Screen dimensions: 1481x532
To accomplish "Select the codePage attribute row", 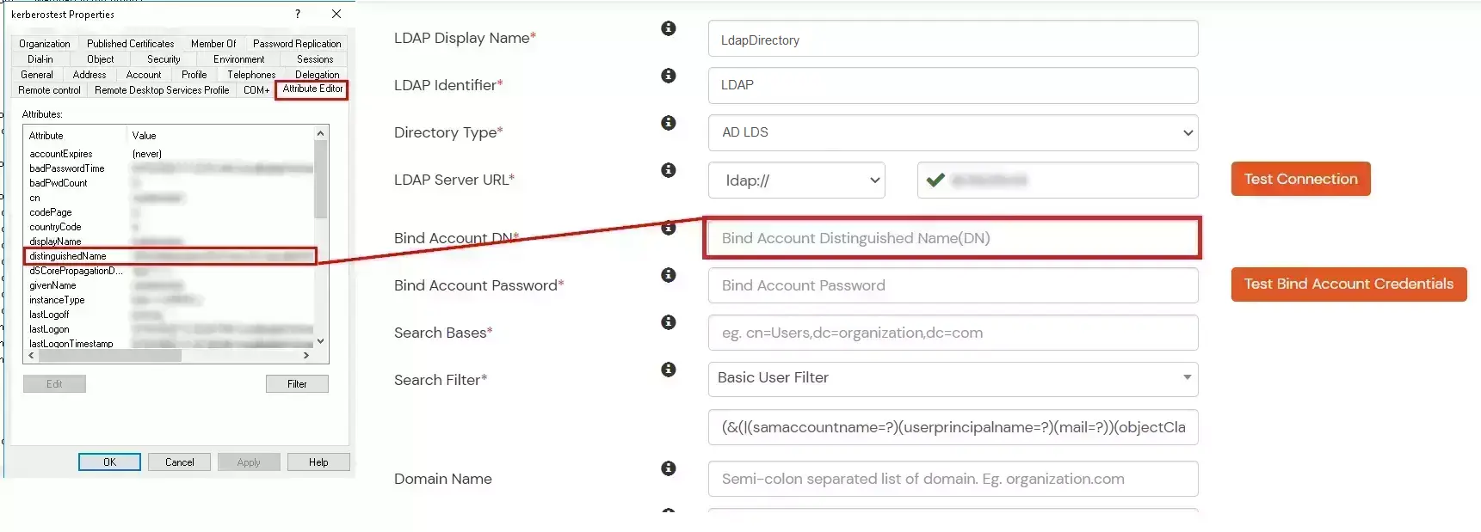I will [170, 212].
